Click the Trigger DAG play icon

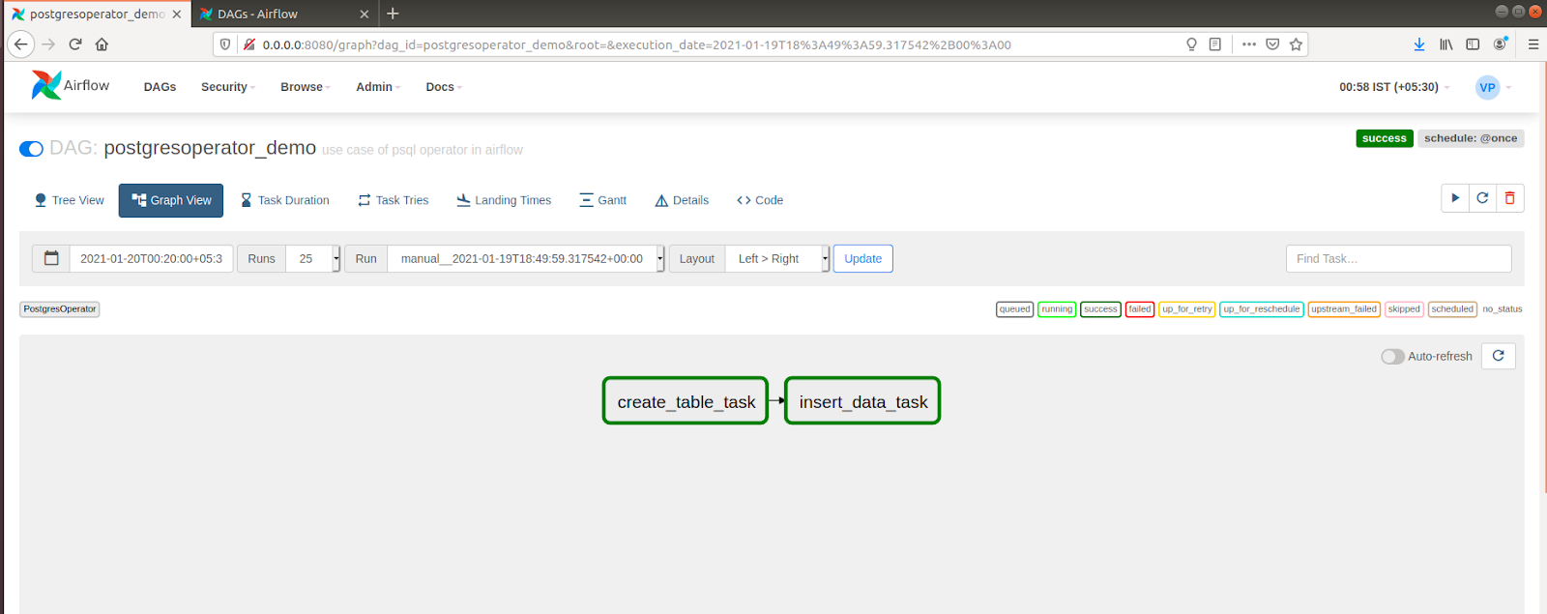[1455, 198]
